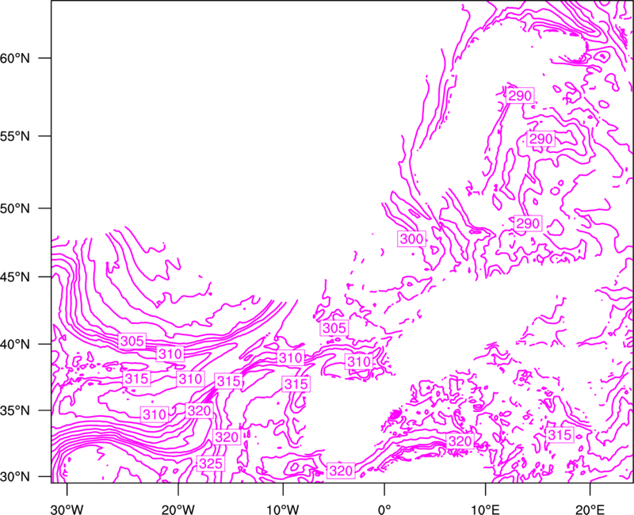Click the 315 contour label nearest 20°E
The width and height of the screenshot is (634, 515).
click(560, 434)
